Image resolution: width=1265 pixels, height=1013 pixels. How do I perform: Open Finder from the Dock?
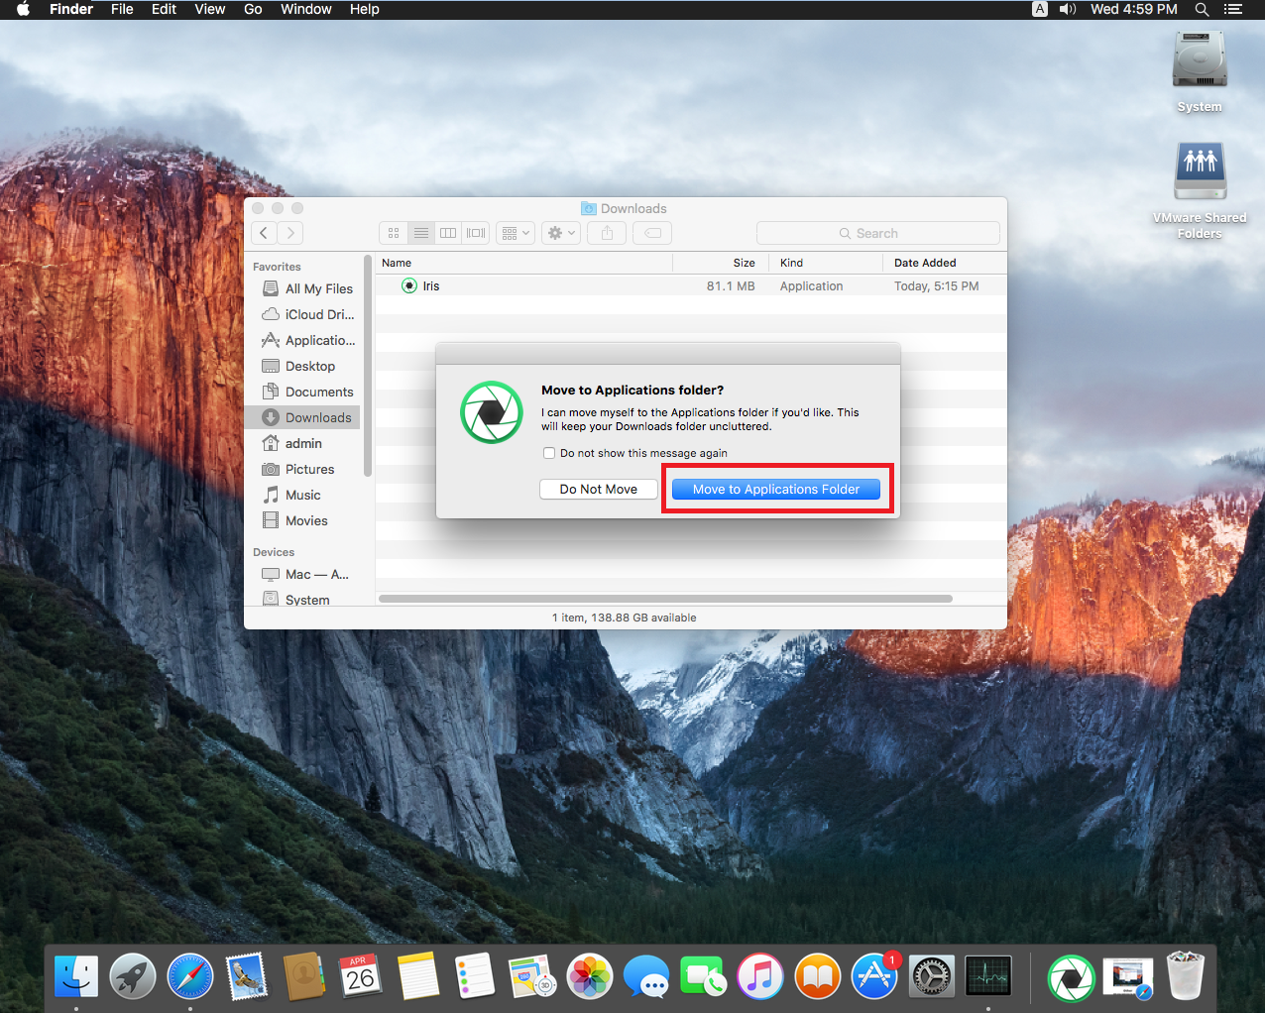pos(76,977)
